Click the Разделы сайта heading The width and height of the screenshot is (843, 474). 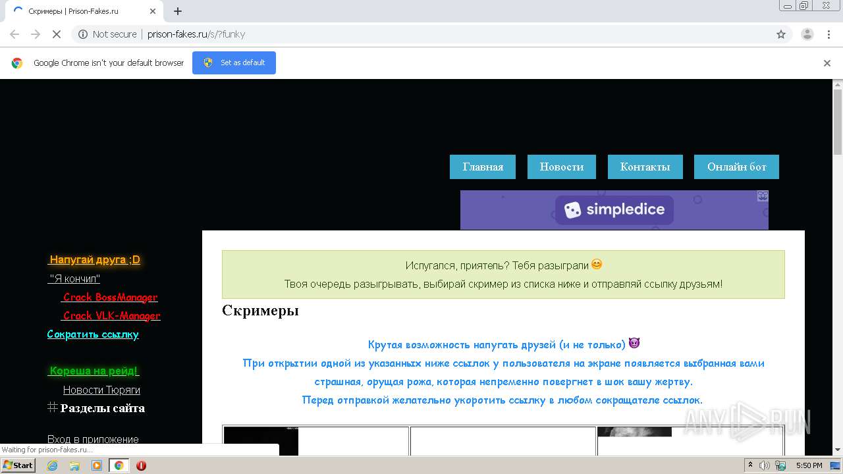point(102,408)
